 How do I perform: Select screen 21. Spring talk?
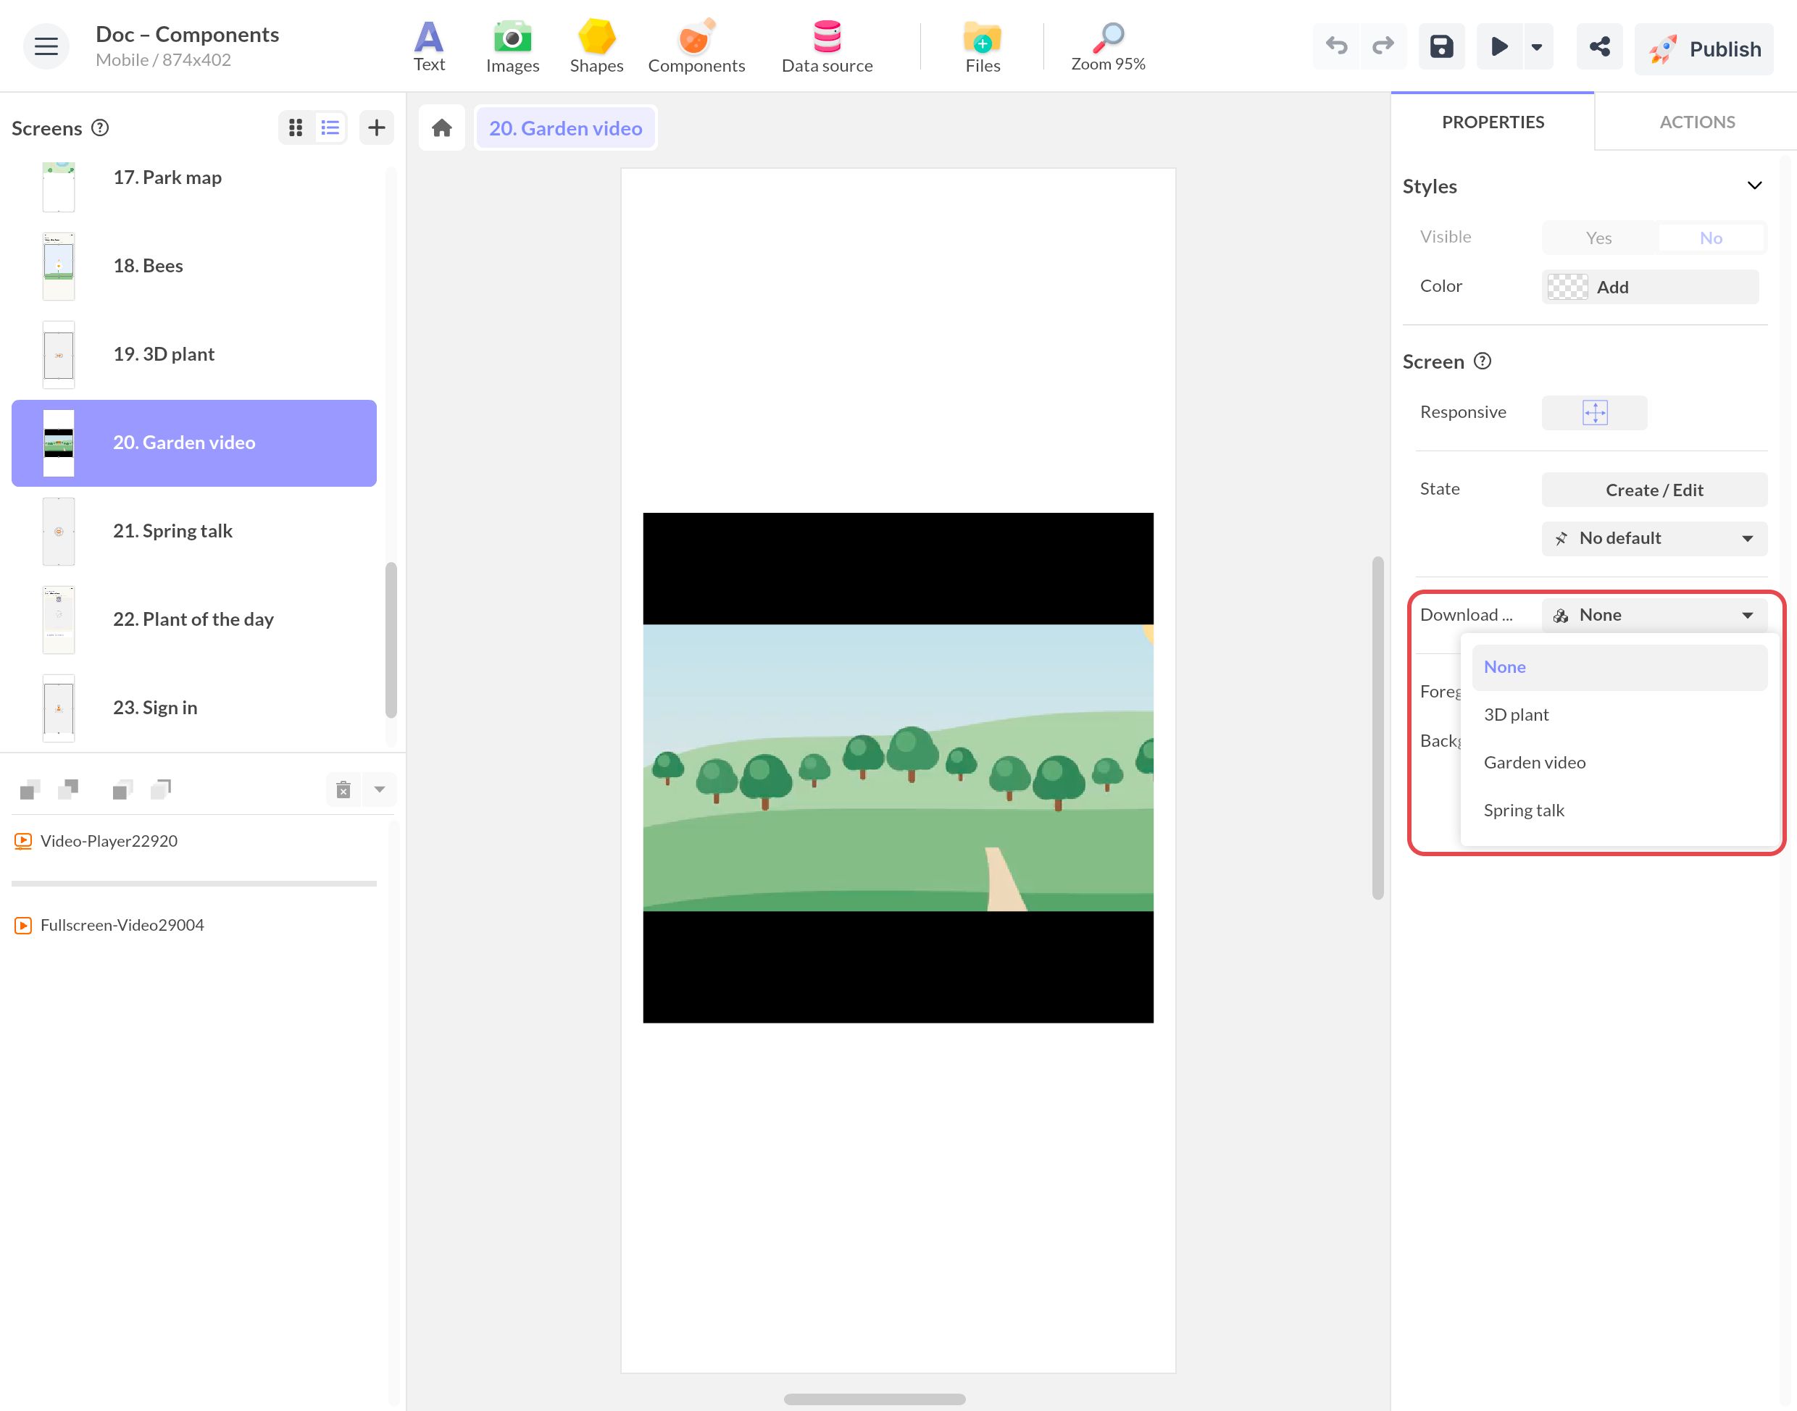194,531
